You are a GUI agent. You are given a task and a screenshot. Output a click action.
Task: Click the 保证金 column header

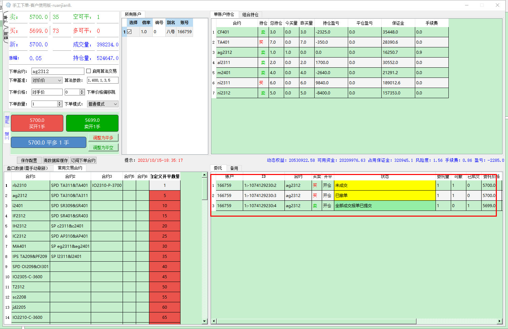coord(398,23)
